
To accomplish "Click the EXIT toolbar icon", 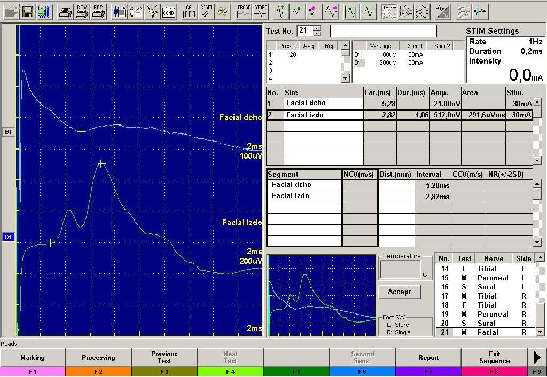I will point(44,11).
